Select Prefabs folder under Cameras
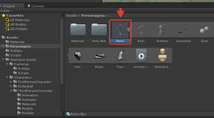Screen dimensions: 214x118 coord(21,69)
